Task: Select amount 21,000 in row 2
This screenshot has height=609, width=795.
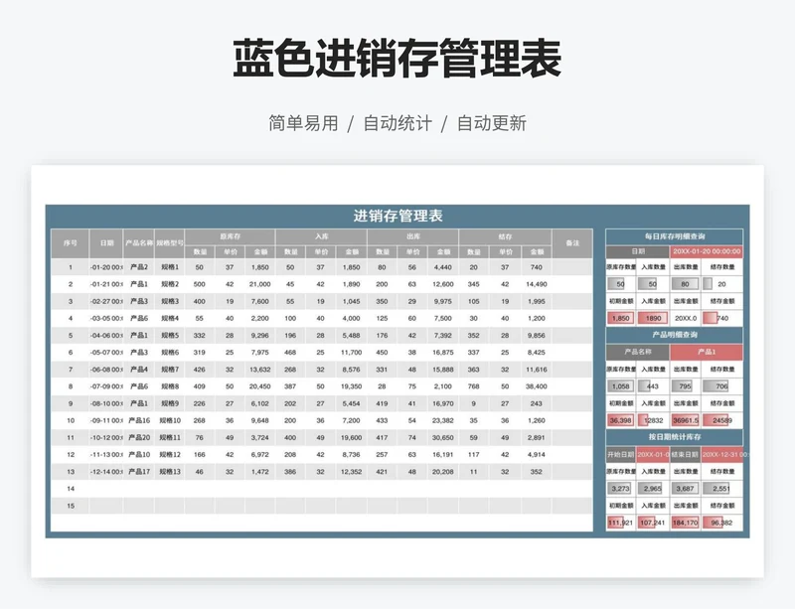Action: click(x=260, y=284)
